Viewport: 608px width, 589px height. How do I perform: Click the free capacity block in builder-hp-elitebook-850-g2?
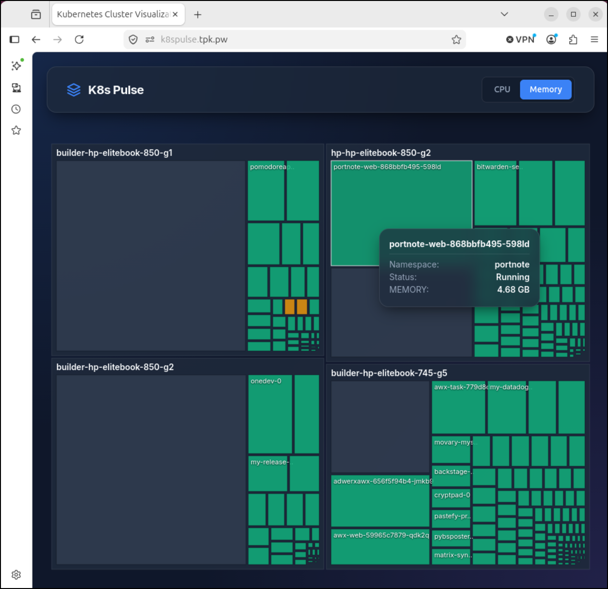(151, 469)
